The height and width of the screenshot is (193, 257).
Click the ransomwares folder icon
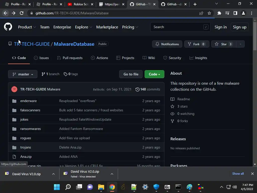tap(14, 129)
